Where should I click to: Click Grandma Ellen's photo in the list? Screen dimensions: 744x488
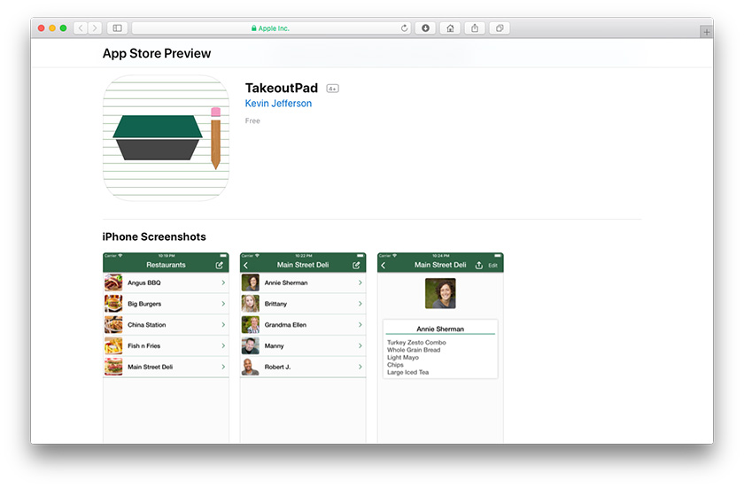pos(251,325)
